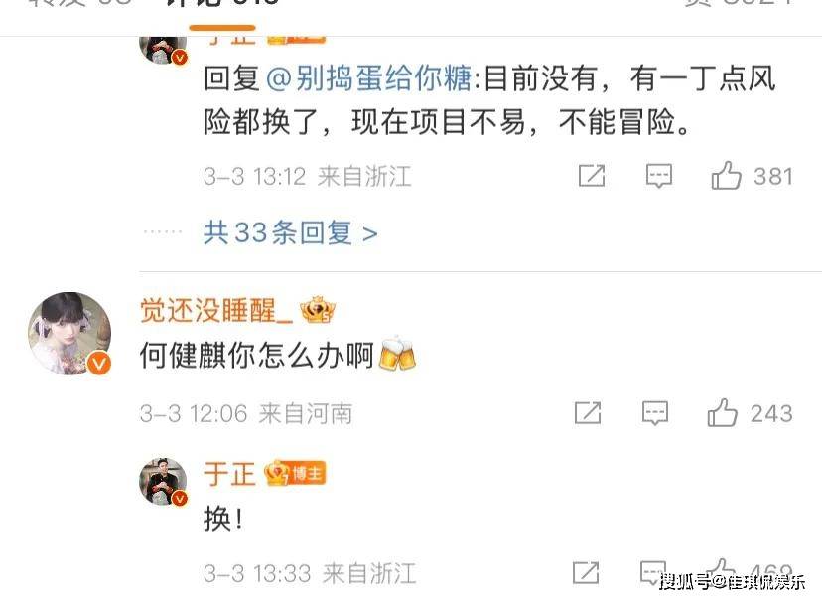Select the 评论 tab at top
The height and width of the screenshot is (599, 822).
pyautogui.click(x=222, y=5)
